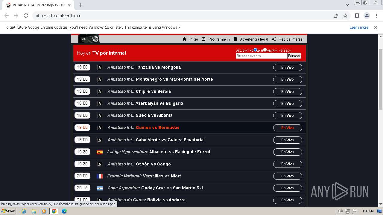Click the action center flag tray icon
The width and height of the screenshot is (383, 215).
355,211
